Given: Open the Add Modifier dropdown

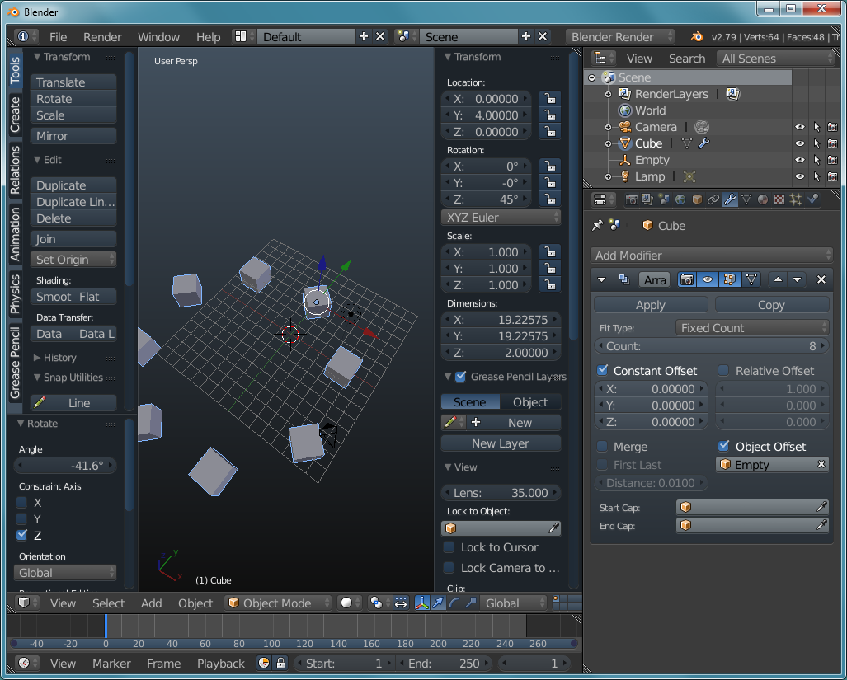Looking at the screenshot, I should [712, 256].
